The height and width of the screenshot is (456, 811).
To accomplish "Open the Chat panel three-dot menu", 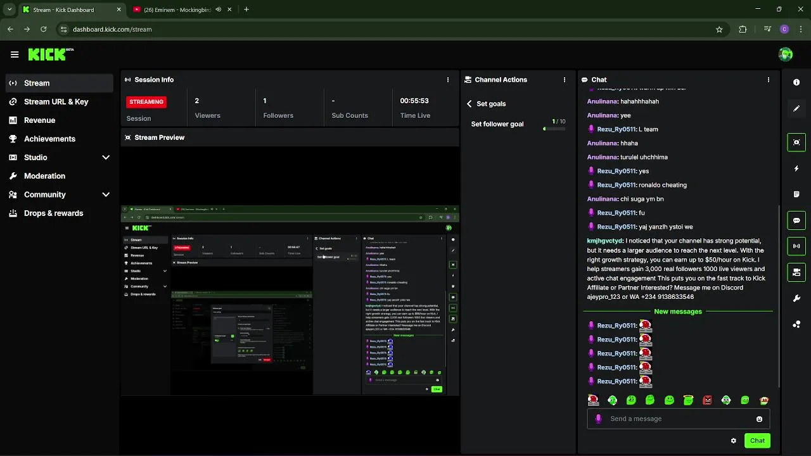I will tap(769, 80).
